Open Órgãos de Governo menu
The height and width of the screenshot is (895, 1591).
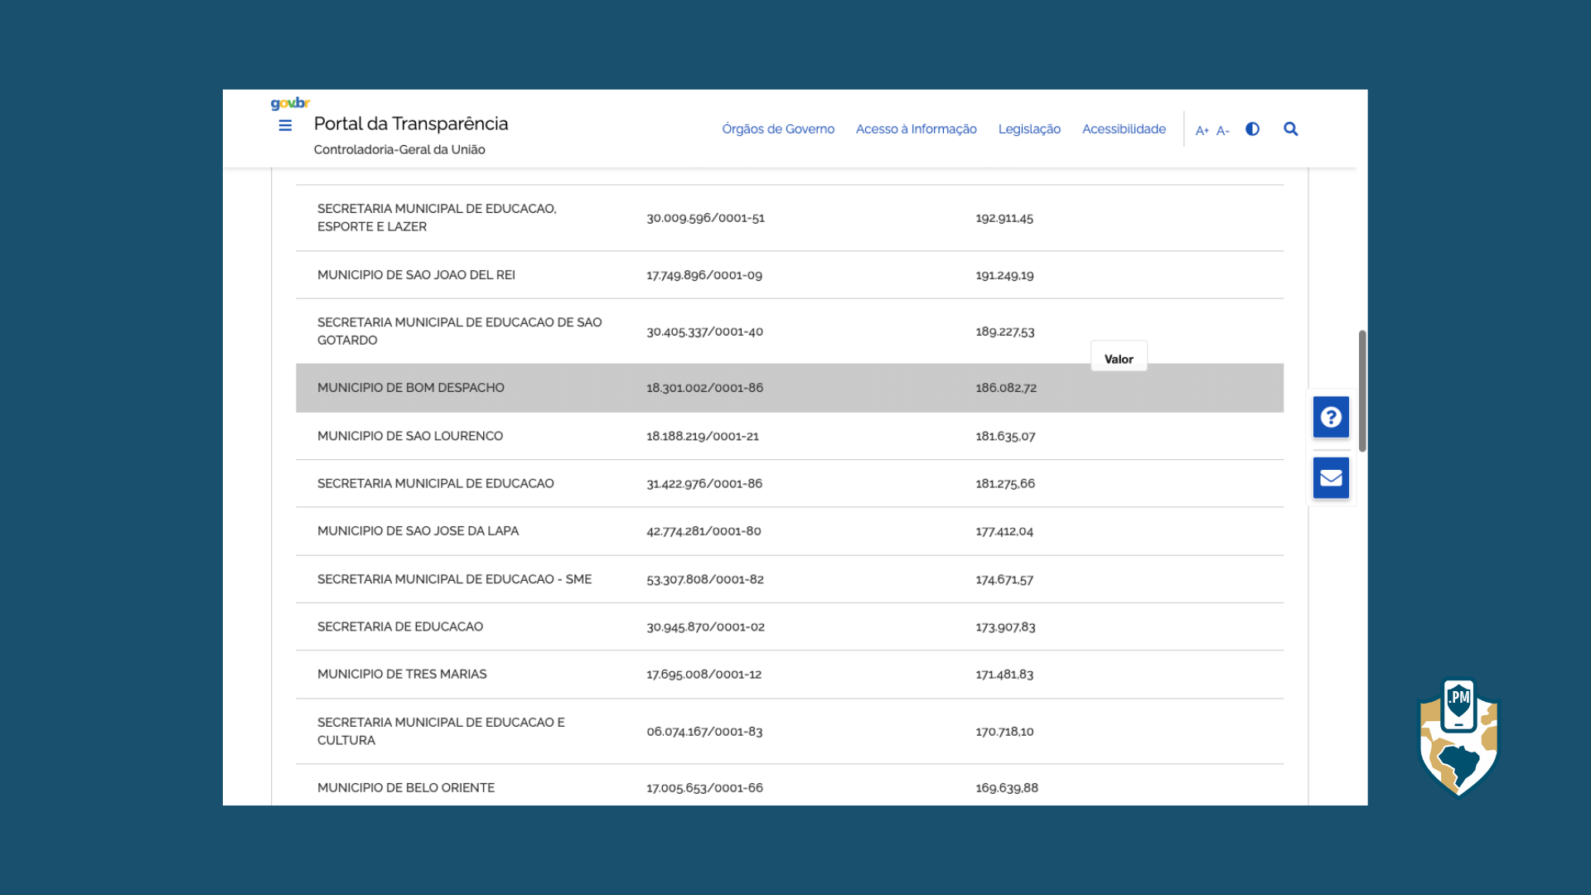[777, 129]
